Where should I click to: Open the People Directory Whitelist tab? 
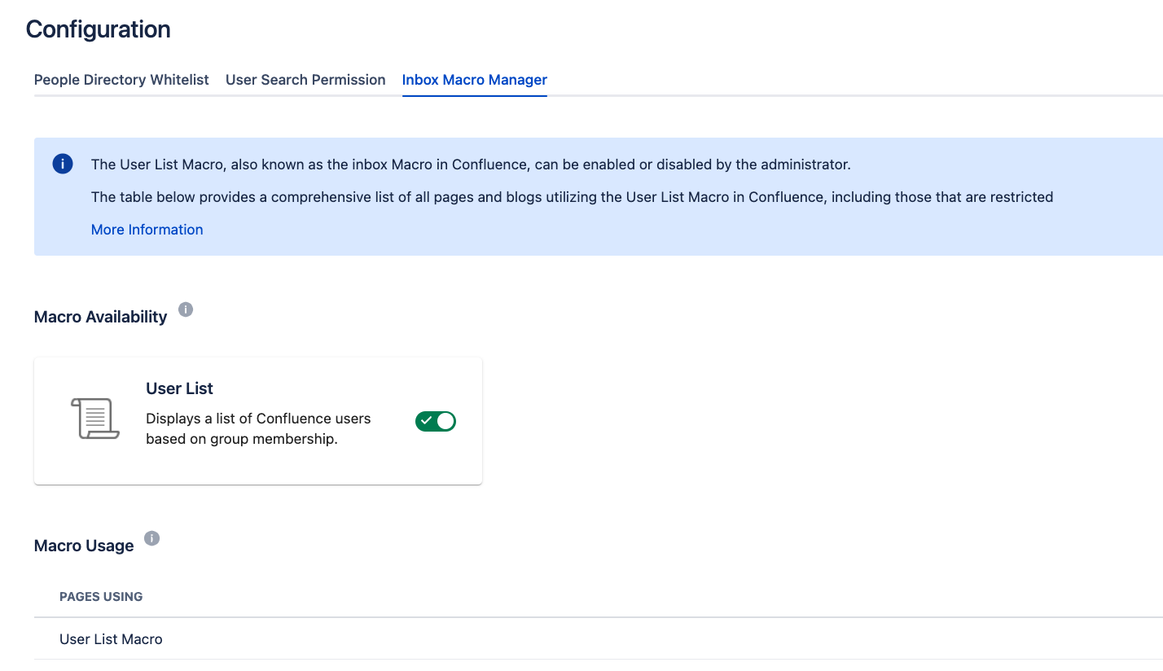click(121, 80)
